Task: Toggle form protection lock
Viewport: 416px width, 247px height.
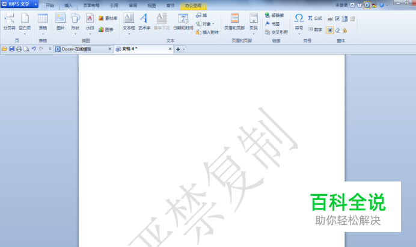Action: (344, 30)
